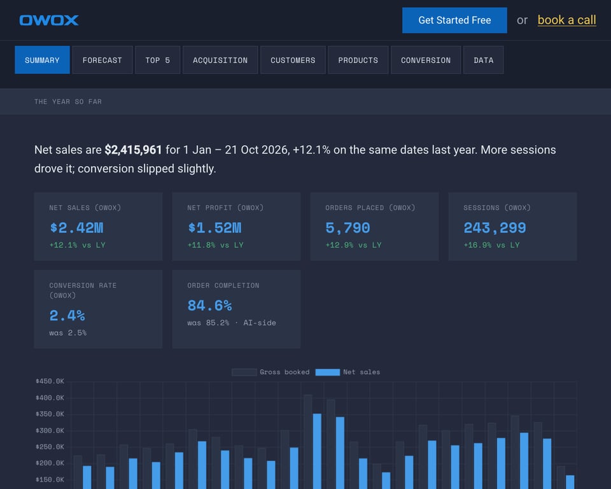611x489 pixels.
Task: Click the 'Gross booked' legend label
Action: (x=284, y=372)
